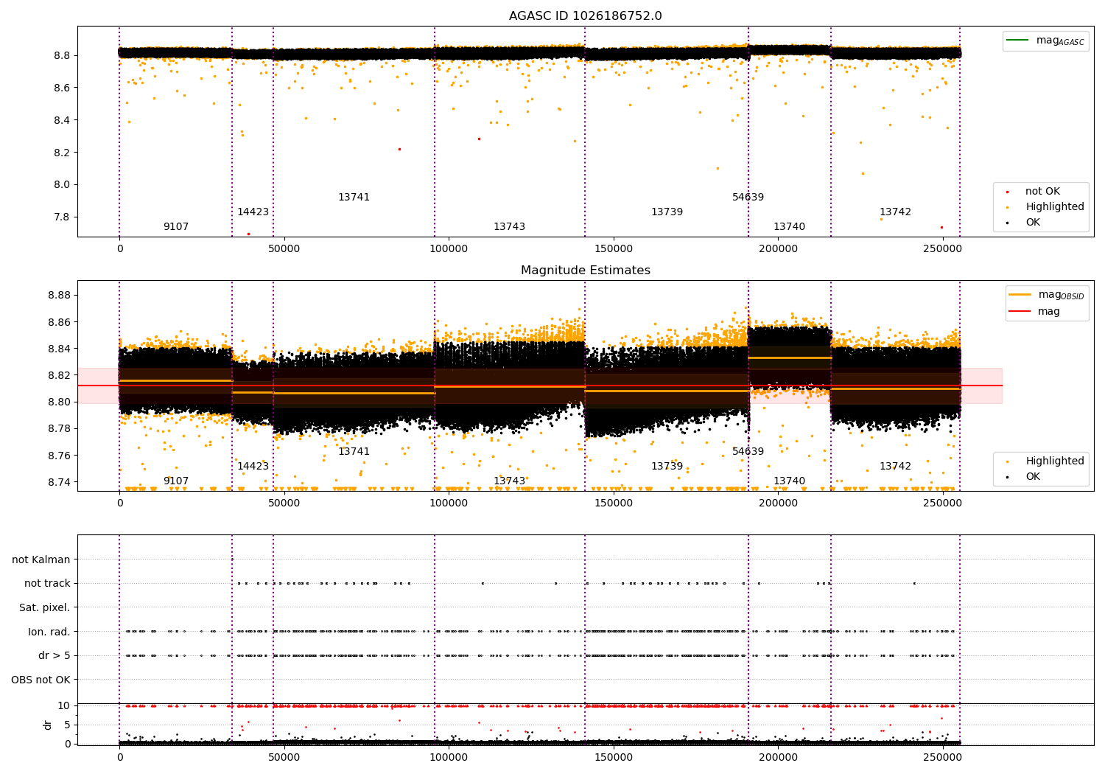Image resolution: width=1105 pixels, height=774 pixels.
Task: Click the "not Kalman" axis label
Action: point(41,560)
